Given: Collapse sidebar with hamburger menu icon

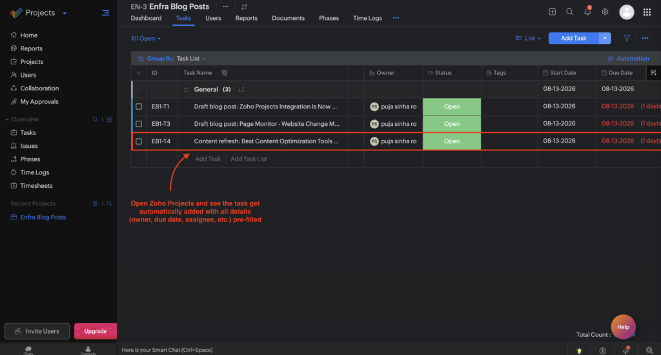Looking at the screenshot, I should coord(105,13).
